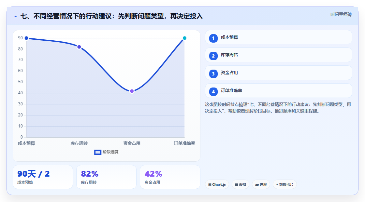Click the y-axis value 50

[x=21, y=82]
